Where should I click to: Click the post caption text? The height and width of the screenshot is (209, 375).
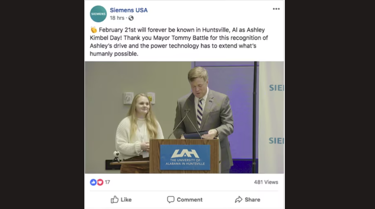pos(179,42)
